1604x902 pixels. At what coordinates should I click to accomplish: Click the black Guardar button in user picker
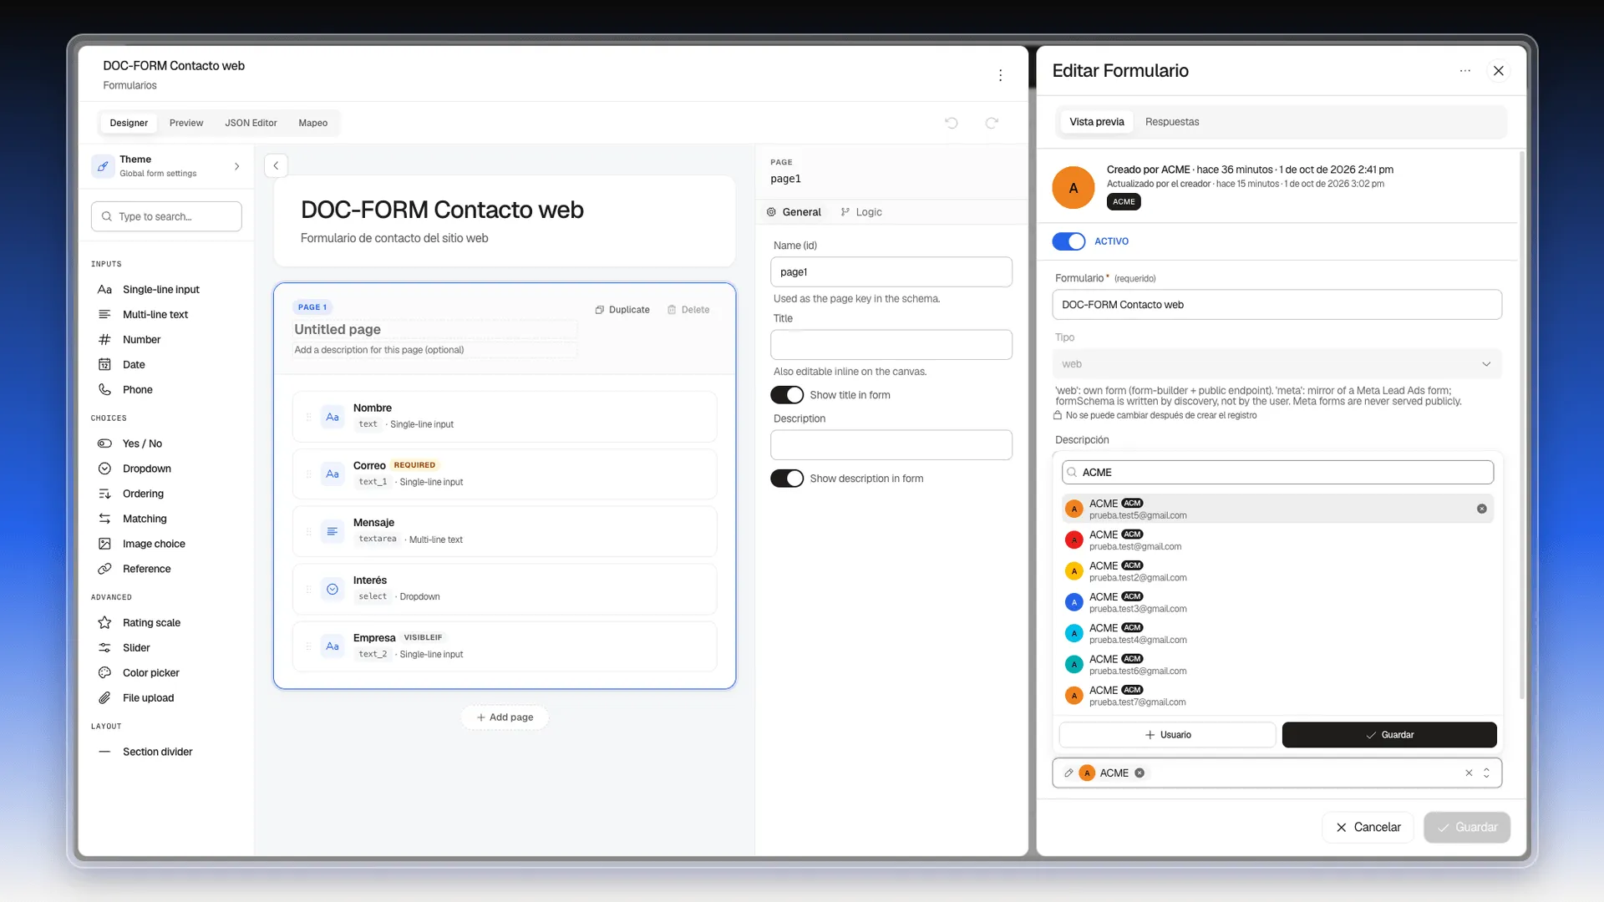[1389, 735]
